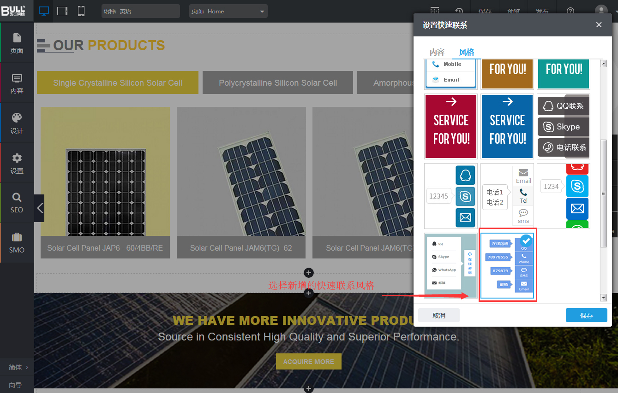The width and height of the screenshot is (618, 393).
Task: Collapse the left panel with arrow handle
Action: pyautogui.click(x=40, y=208)
